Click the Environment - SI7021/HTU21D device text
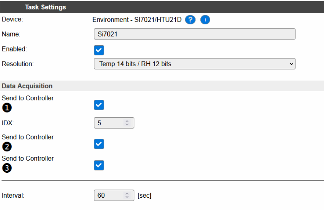Screen dimensions: 324x210 point(137,20)
